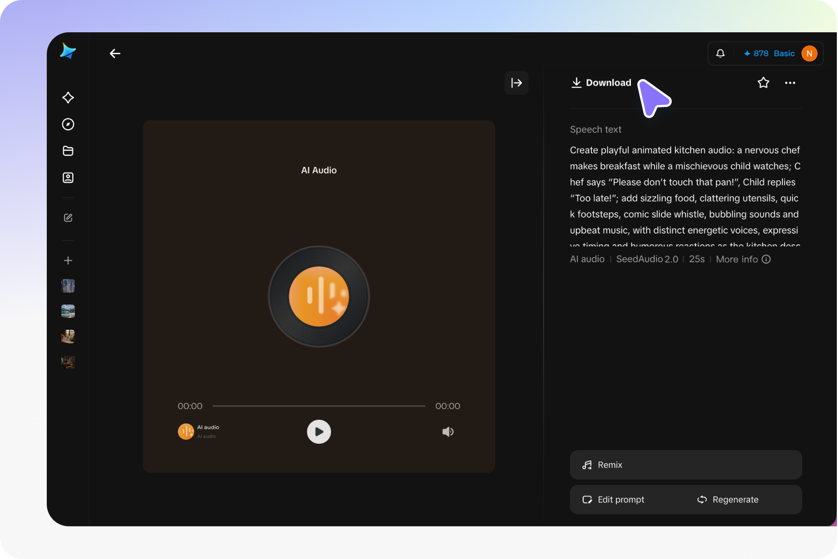Viewport: 838px width, 559px height.
Task: Open the compass explore icon
Action: (x=68, y=124)
